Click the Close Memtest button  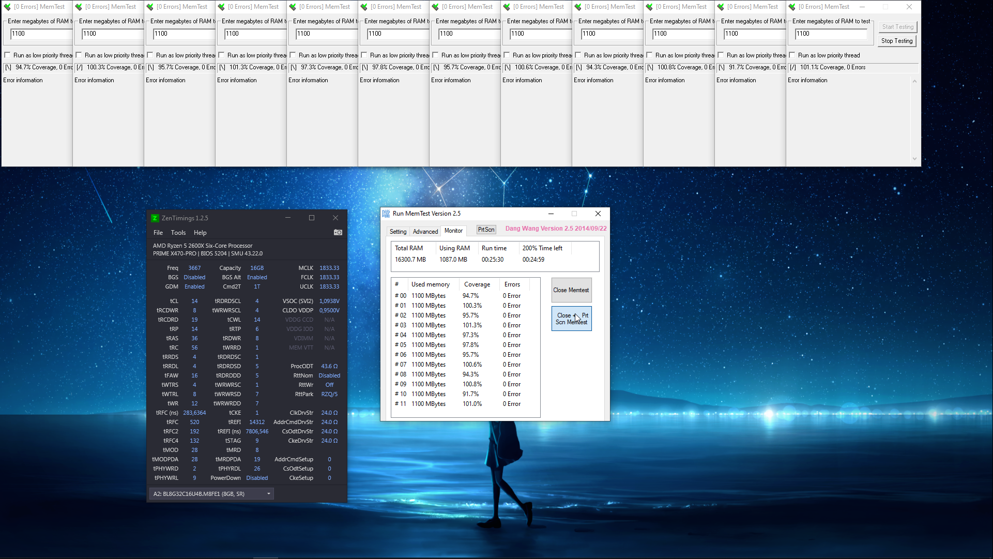(x=571, y=290)
